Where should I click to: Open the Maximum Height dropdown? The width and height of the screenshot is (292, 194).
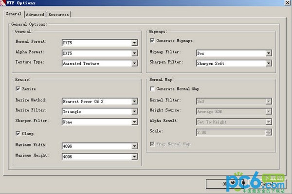point(100,157)
